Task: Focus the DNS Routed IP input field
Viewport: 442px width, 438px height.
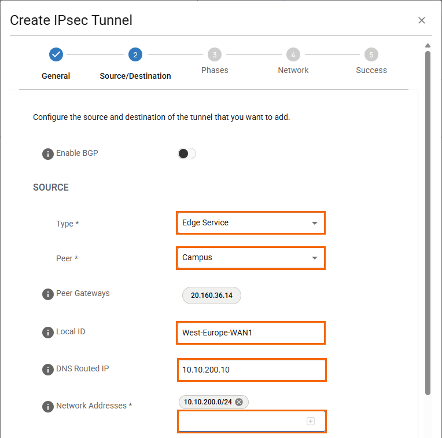Action: click(251, 370)
